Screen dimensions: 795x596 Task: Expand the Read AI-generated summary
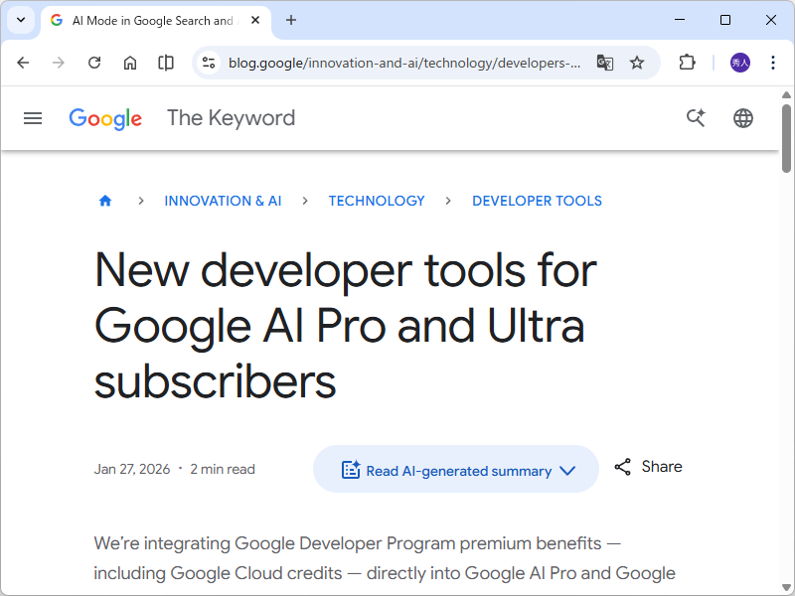[456, 470]
